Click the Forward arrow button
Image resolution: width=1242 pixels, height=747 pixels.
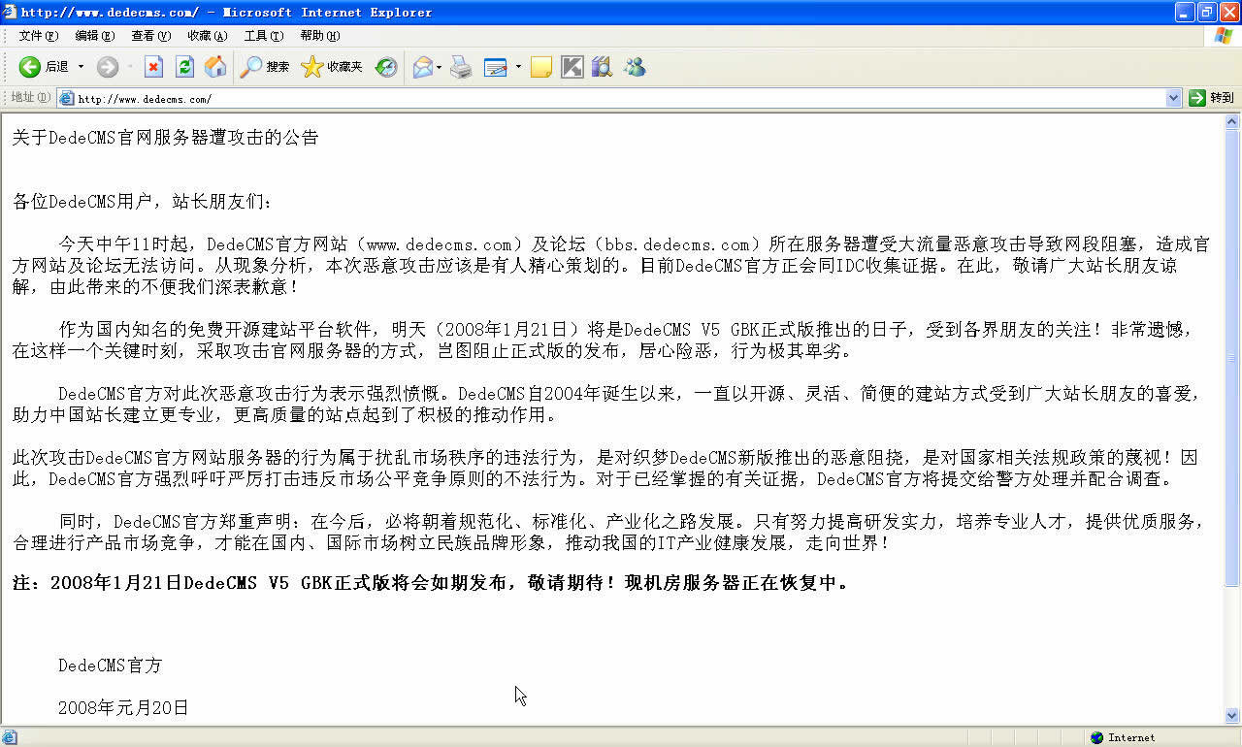[108, 67]
